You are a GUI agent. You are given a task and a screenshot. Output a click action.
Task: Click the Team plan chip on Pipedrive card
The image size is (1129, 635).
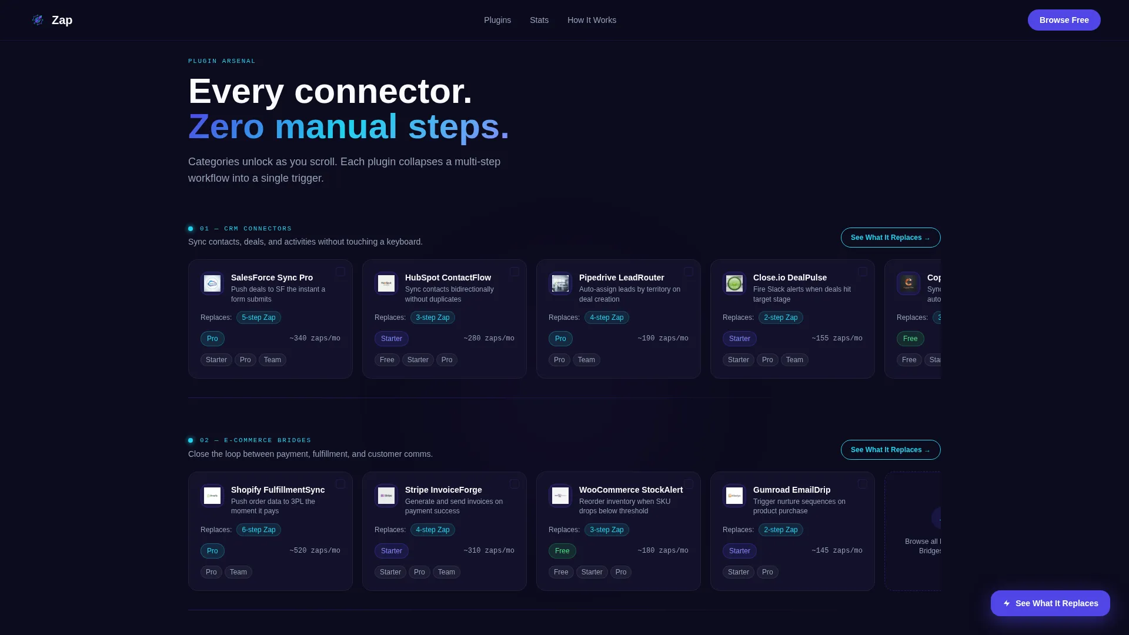click(586, 360)
